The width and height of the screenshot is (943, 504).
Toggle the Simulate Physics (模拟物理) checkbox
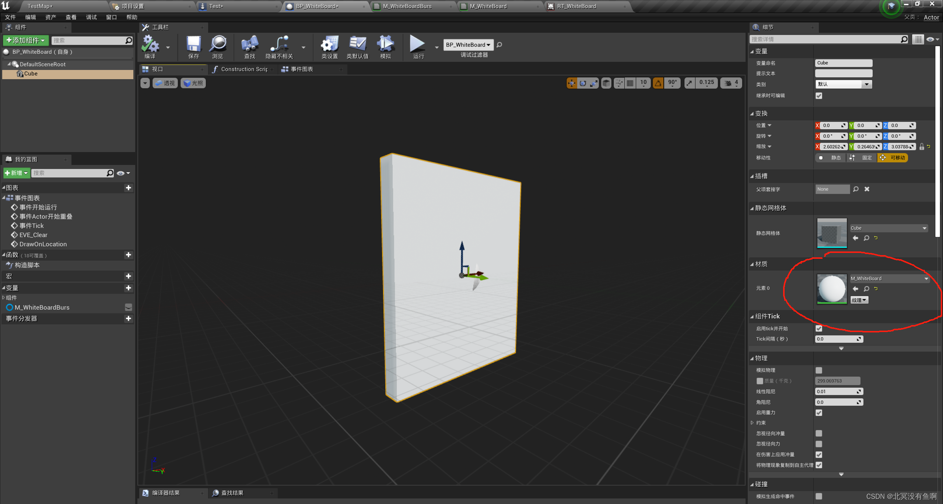pos(819,370)
